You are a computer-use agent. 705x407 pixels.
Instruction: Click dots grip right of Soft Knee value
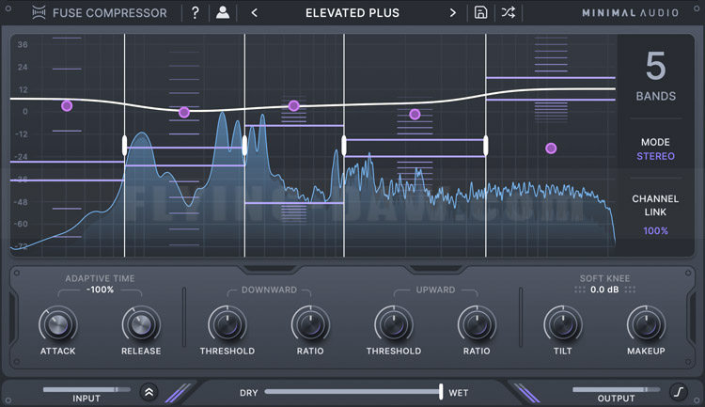[x=630, y=290]
